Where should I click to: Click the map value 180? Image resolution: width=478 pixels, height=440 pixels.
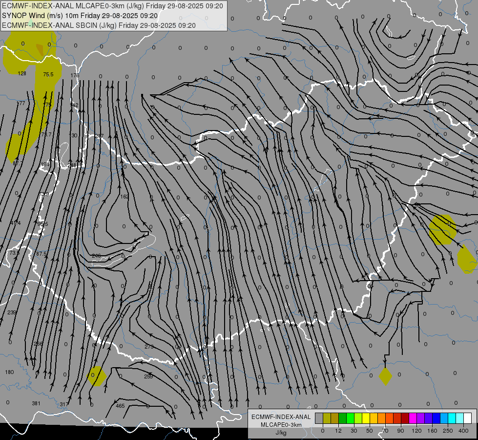(9, 372)
